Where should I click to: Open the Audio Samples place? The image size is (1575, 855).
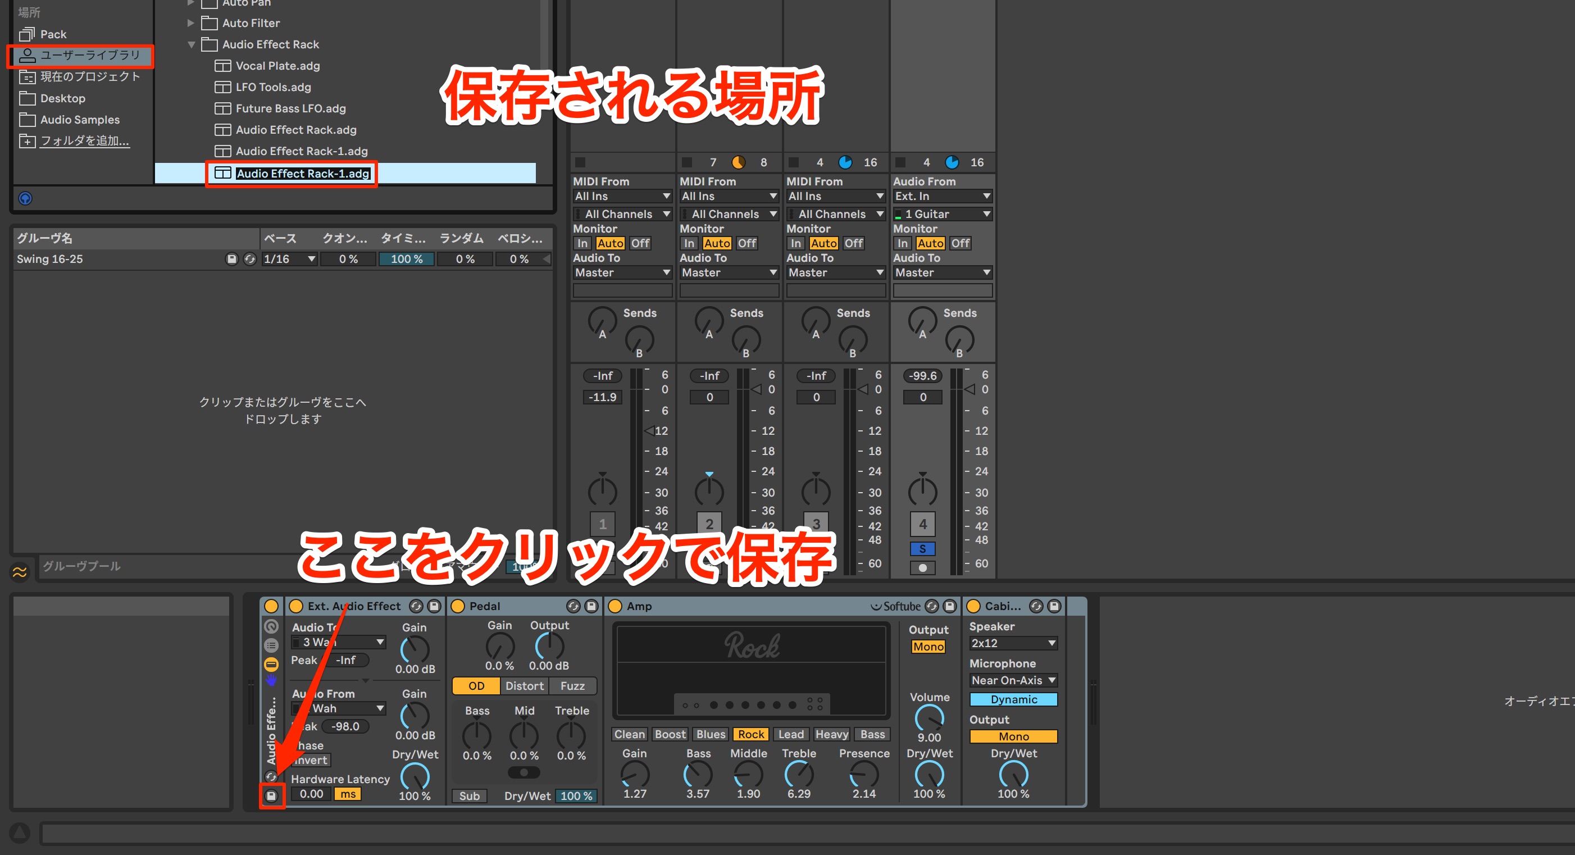pyautogui.click(x=80, y=119)
